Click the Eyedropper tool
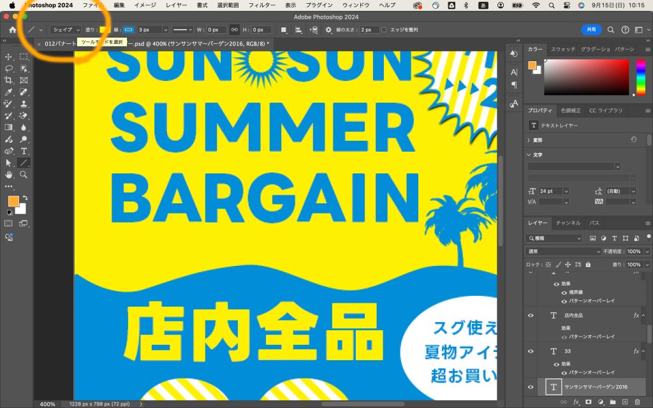This screenshot has height=408, width=653. click(9, 92)
